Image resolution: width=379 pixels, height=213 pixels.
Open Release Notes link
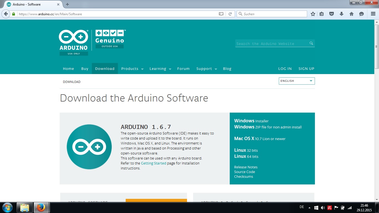point(246,167)
